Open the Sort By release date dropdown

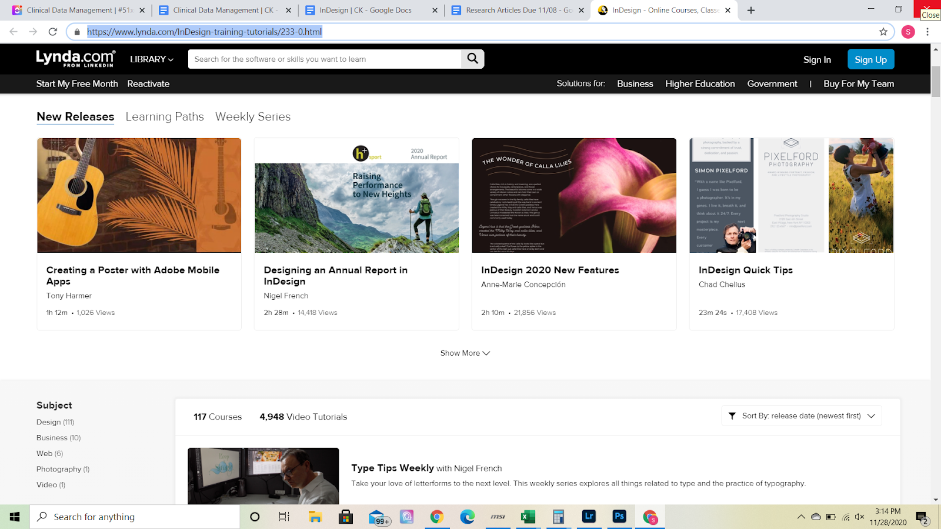802,416
